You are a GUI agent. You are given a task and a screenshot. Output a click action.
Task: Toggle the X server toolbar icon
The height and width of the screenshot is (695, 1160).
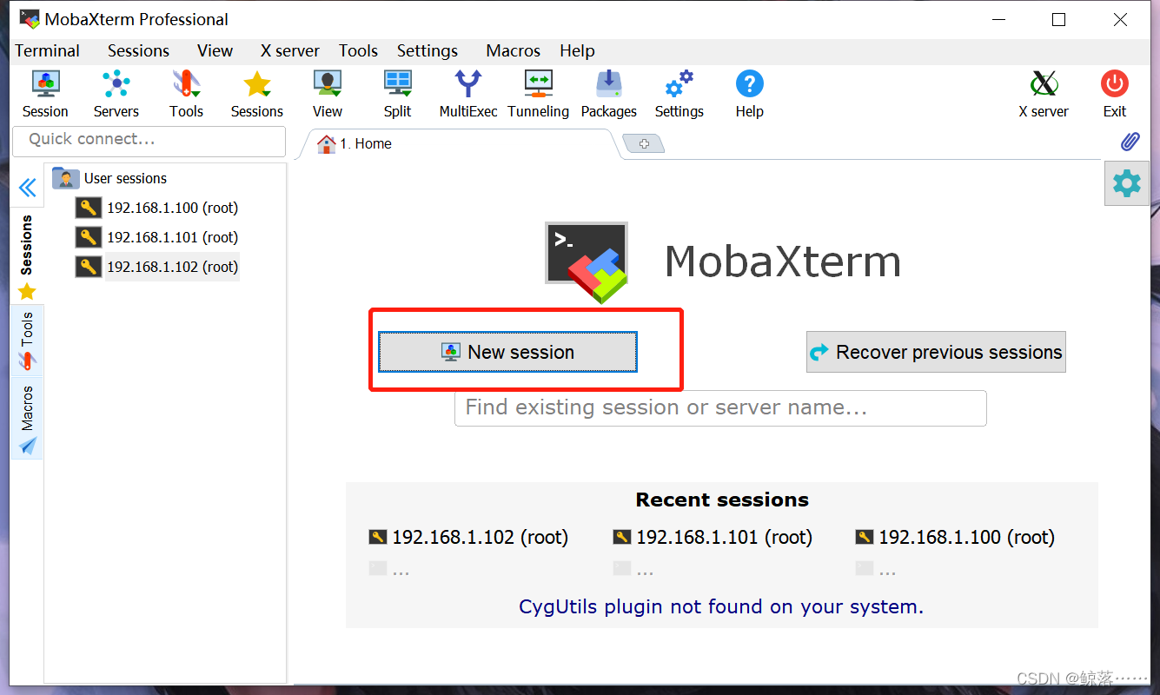tap(1044, 84)
